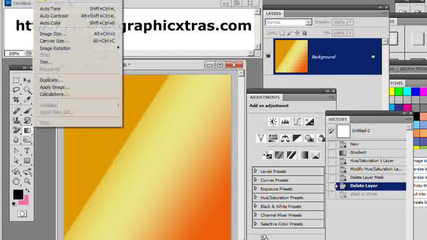Select the History Brush tool
The image size is (427, 240).
(x=27, y=120)
